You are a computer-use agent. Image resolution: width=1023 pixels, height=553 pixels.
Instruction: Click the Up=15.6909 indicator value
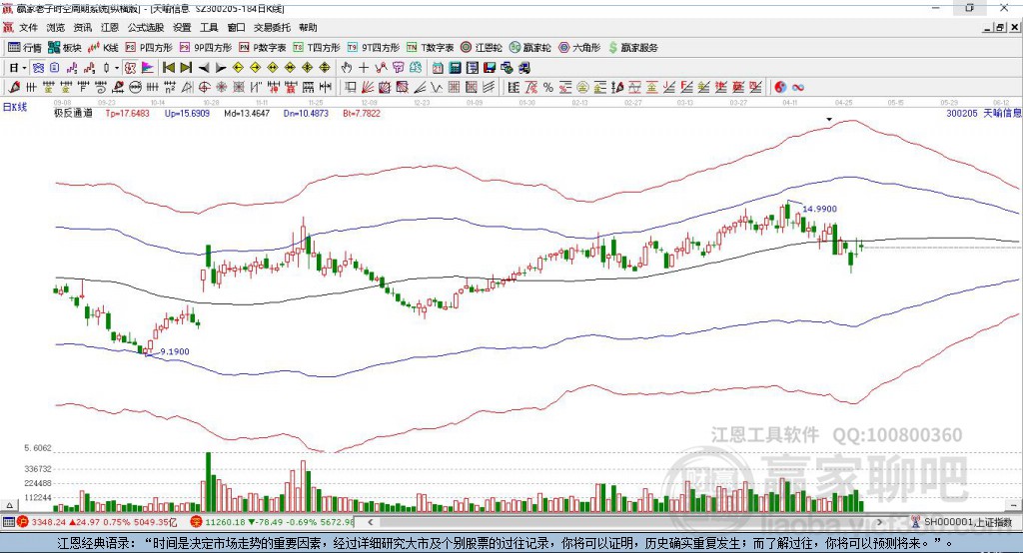coord(187,114)
